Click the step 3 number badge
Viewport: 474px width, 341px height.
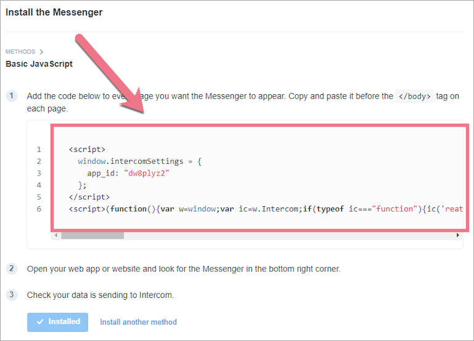(x=12, y=295)
